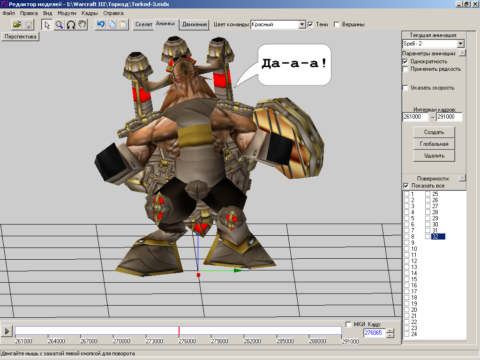Click the Save diskette icon
This screenshot has height=360, width=480.
(x=29, y=24)
